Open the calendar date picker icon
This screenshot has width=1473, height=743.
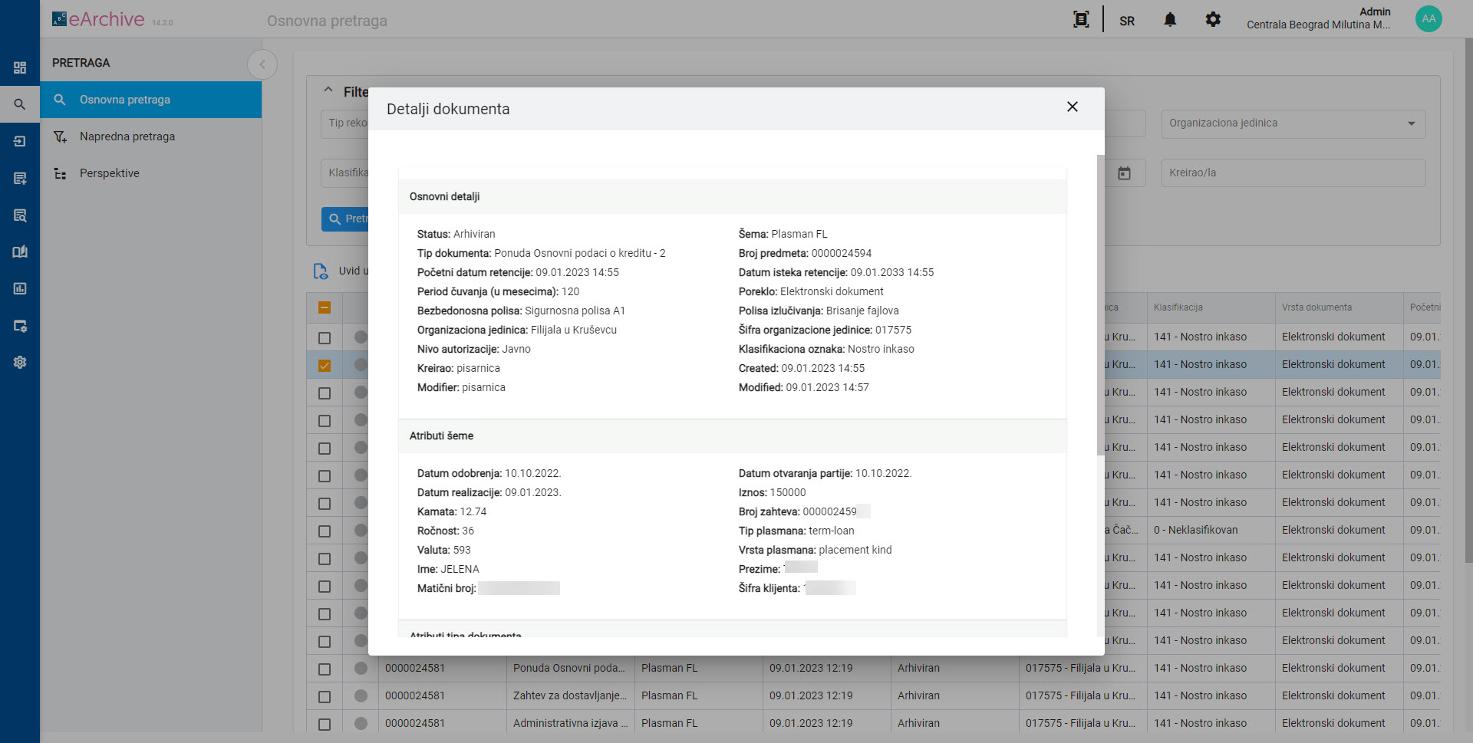click(1124, 173)
